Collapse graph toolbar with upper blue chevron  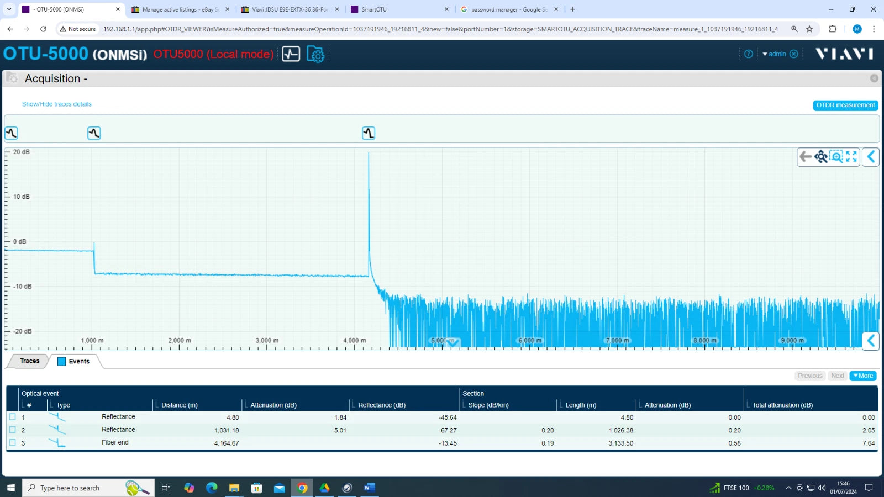click(x=871, y=157)
